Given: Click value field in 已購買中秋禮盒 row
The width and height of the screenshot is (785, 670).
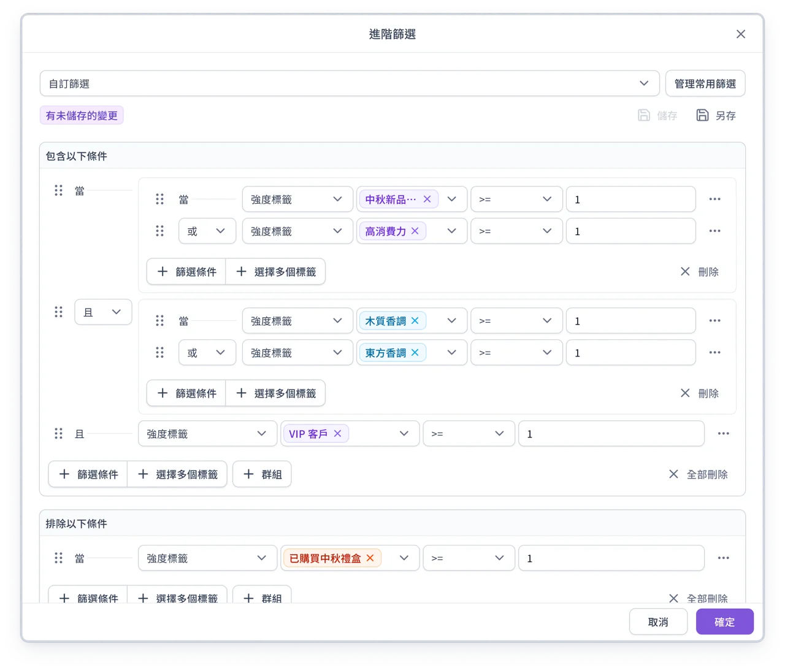Looking at the screenshot, I should click(611, 558).
